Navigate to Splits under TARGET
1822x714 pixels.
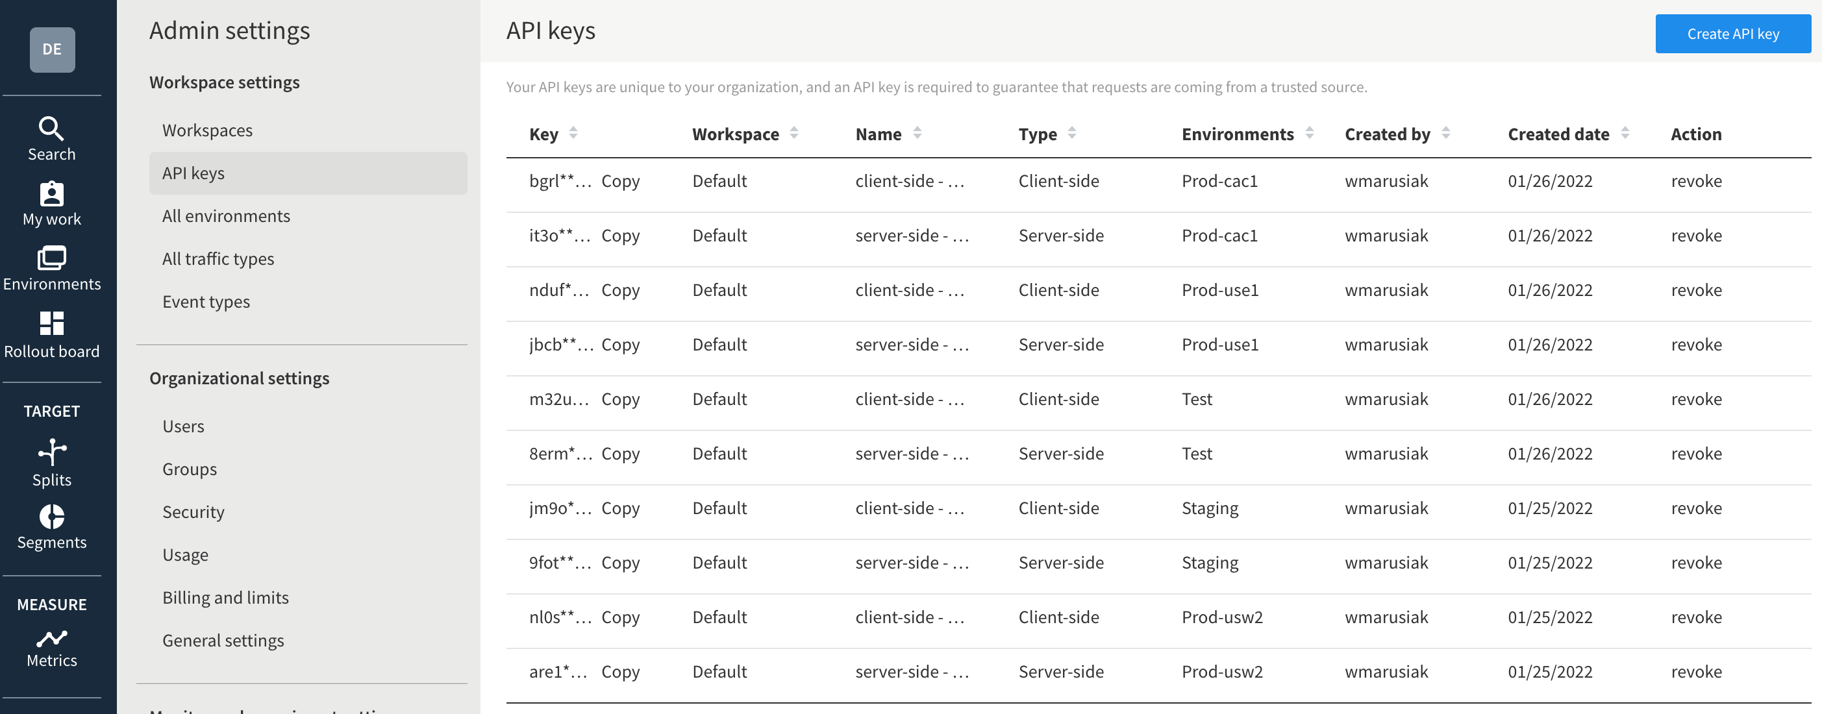coord(51,478)
